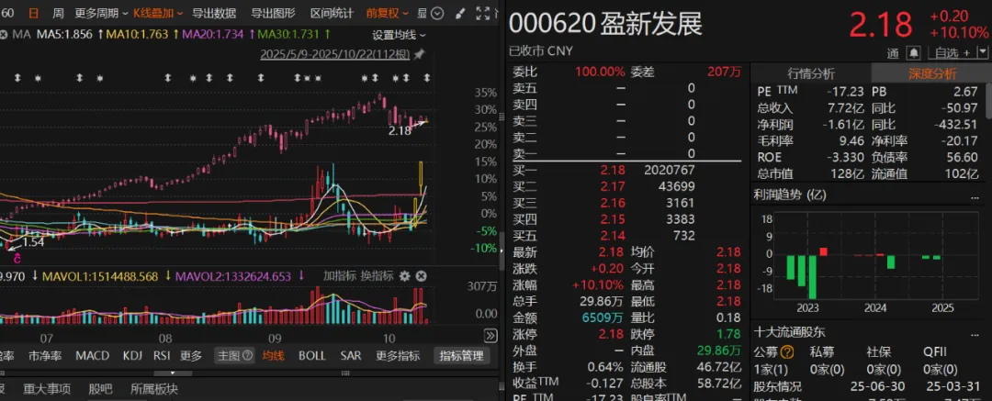Click 区间统计 range statistics button

click(x=333, y=13)
